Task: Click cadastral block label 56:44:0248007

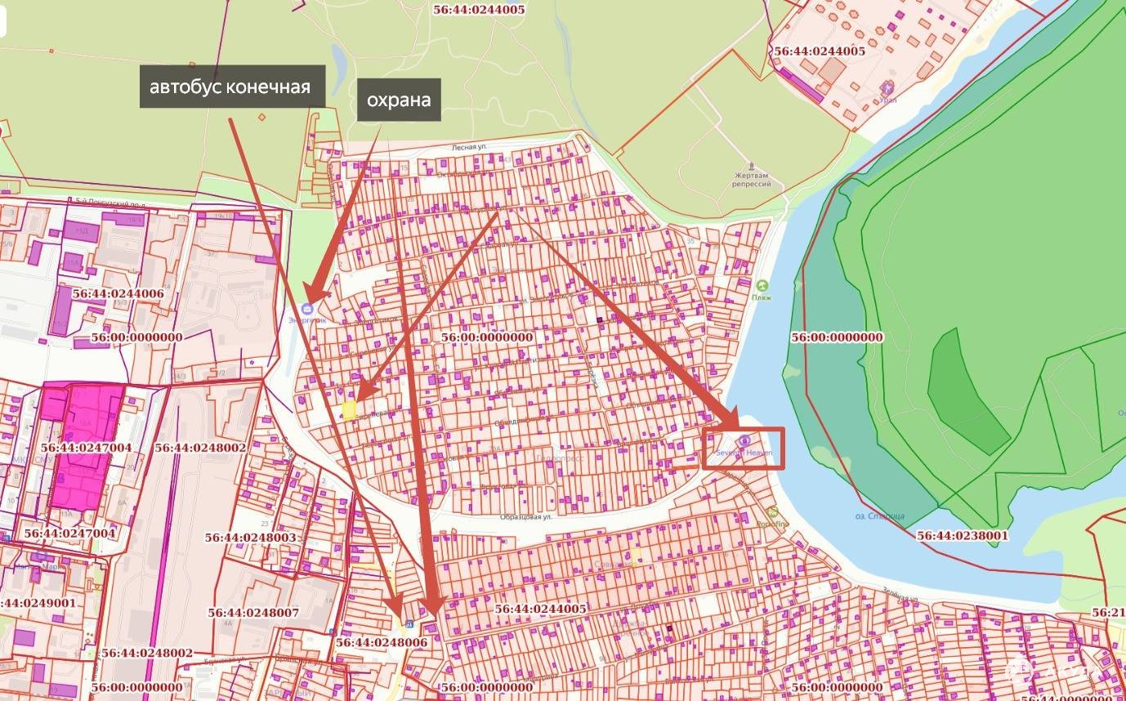Action: click(x=253, y=612)
